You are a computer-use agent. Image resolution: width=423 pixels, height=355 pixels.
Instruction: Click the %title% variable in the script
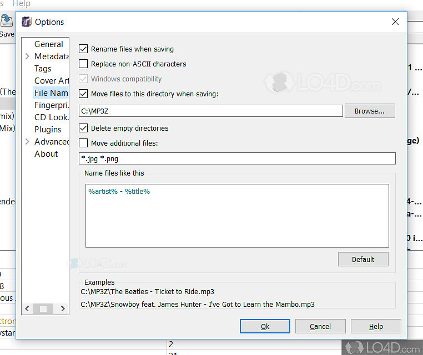tap(137, 192)
